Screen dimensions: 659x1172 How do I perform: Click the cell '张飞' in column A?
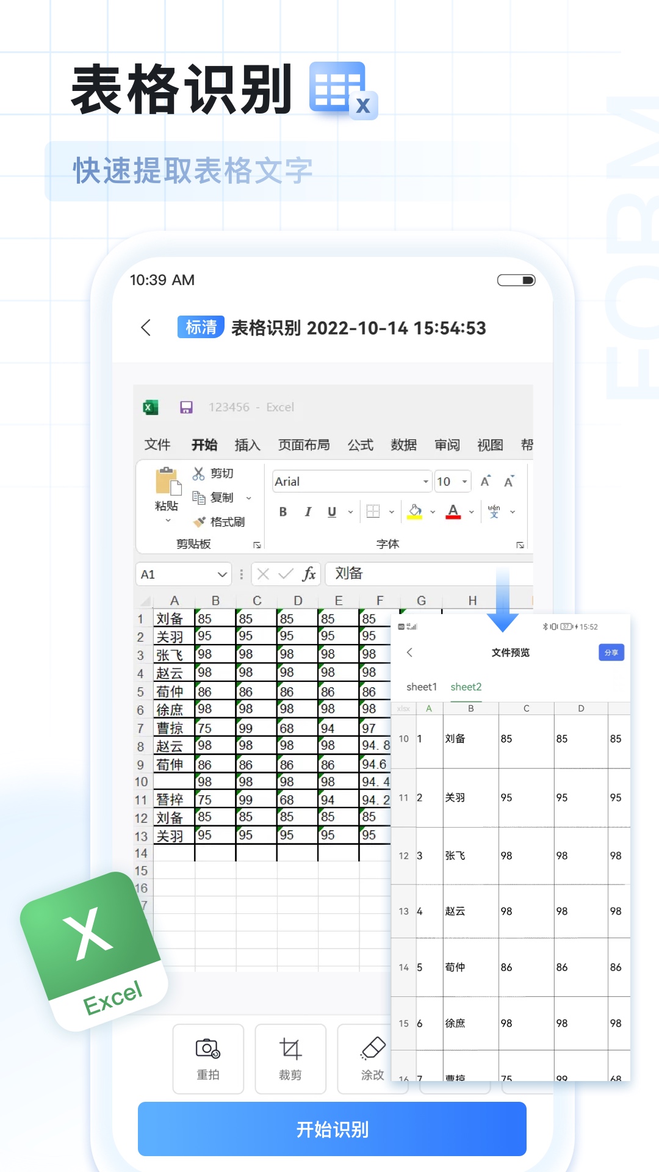173,656
